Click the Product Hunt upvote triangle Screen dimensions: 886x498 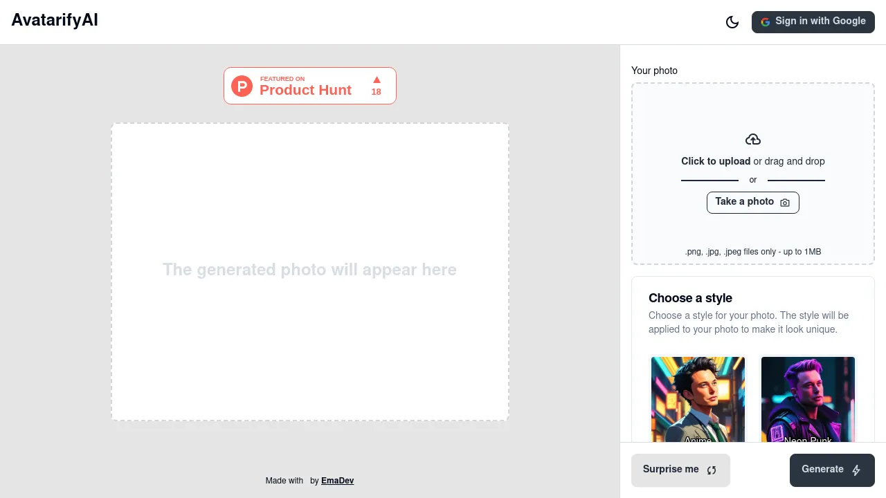[377, 80]
